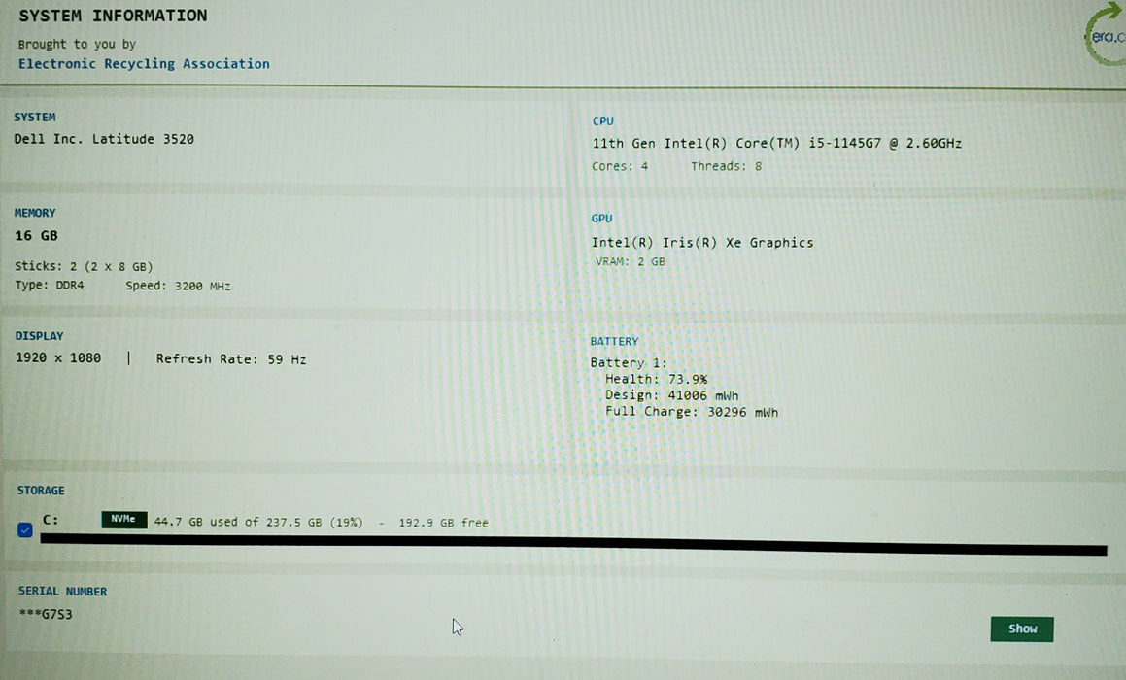Click the Battery 1: label

click(x=629, y=362)
